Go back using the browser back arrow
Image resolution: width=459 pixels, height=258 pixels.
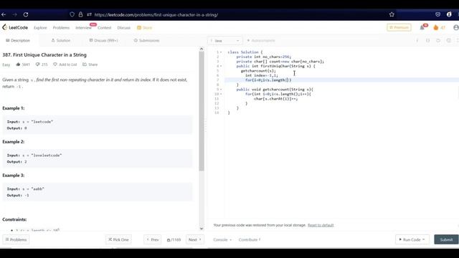(4, 14)
